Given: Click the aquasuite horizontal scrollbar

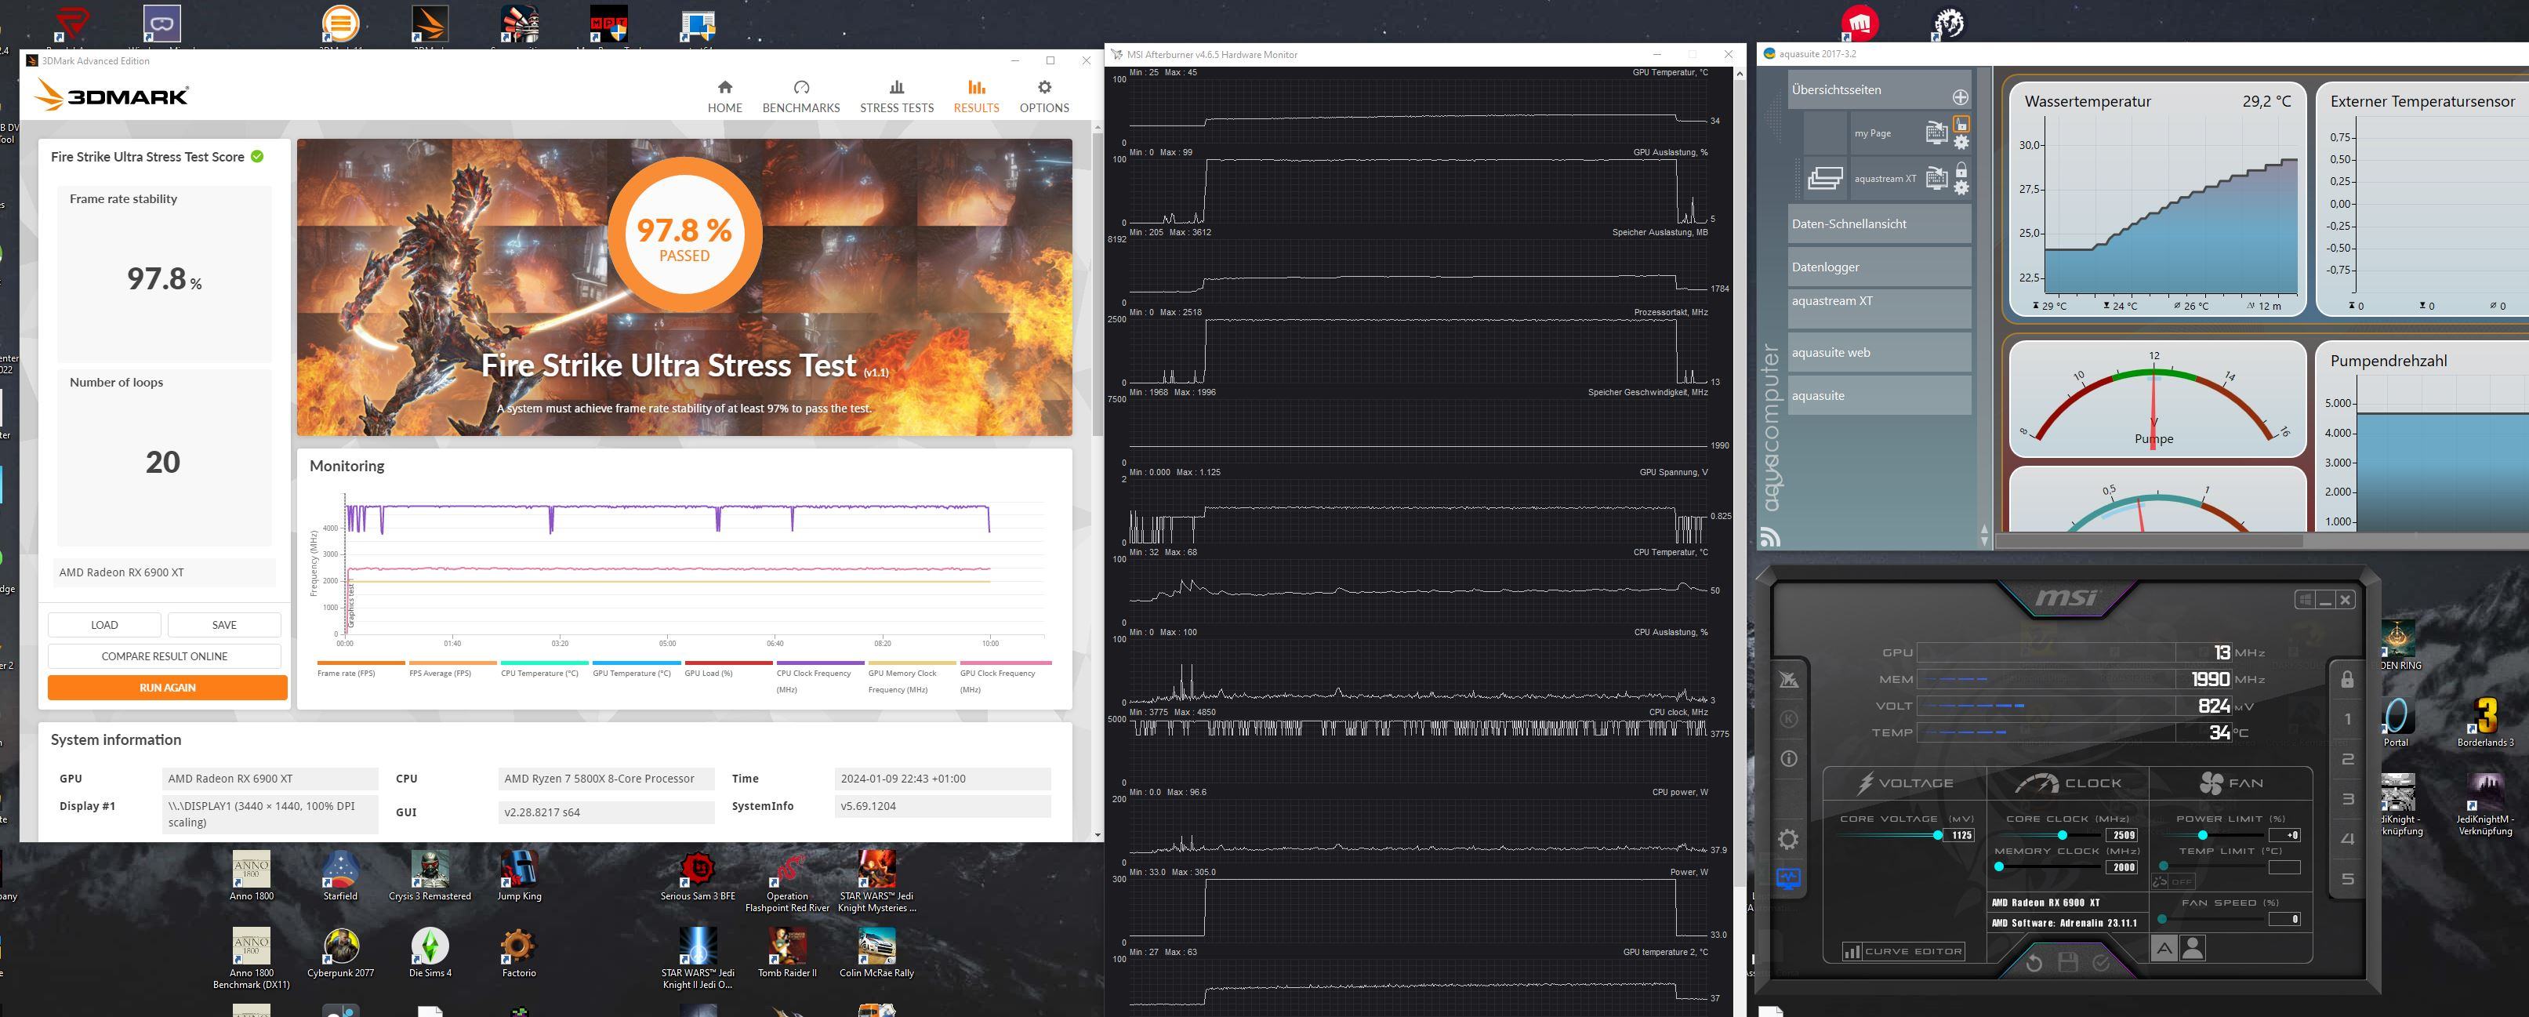Looking at the screenshot, I should 2150,540.
